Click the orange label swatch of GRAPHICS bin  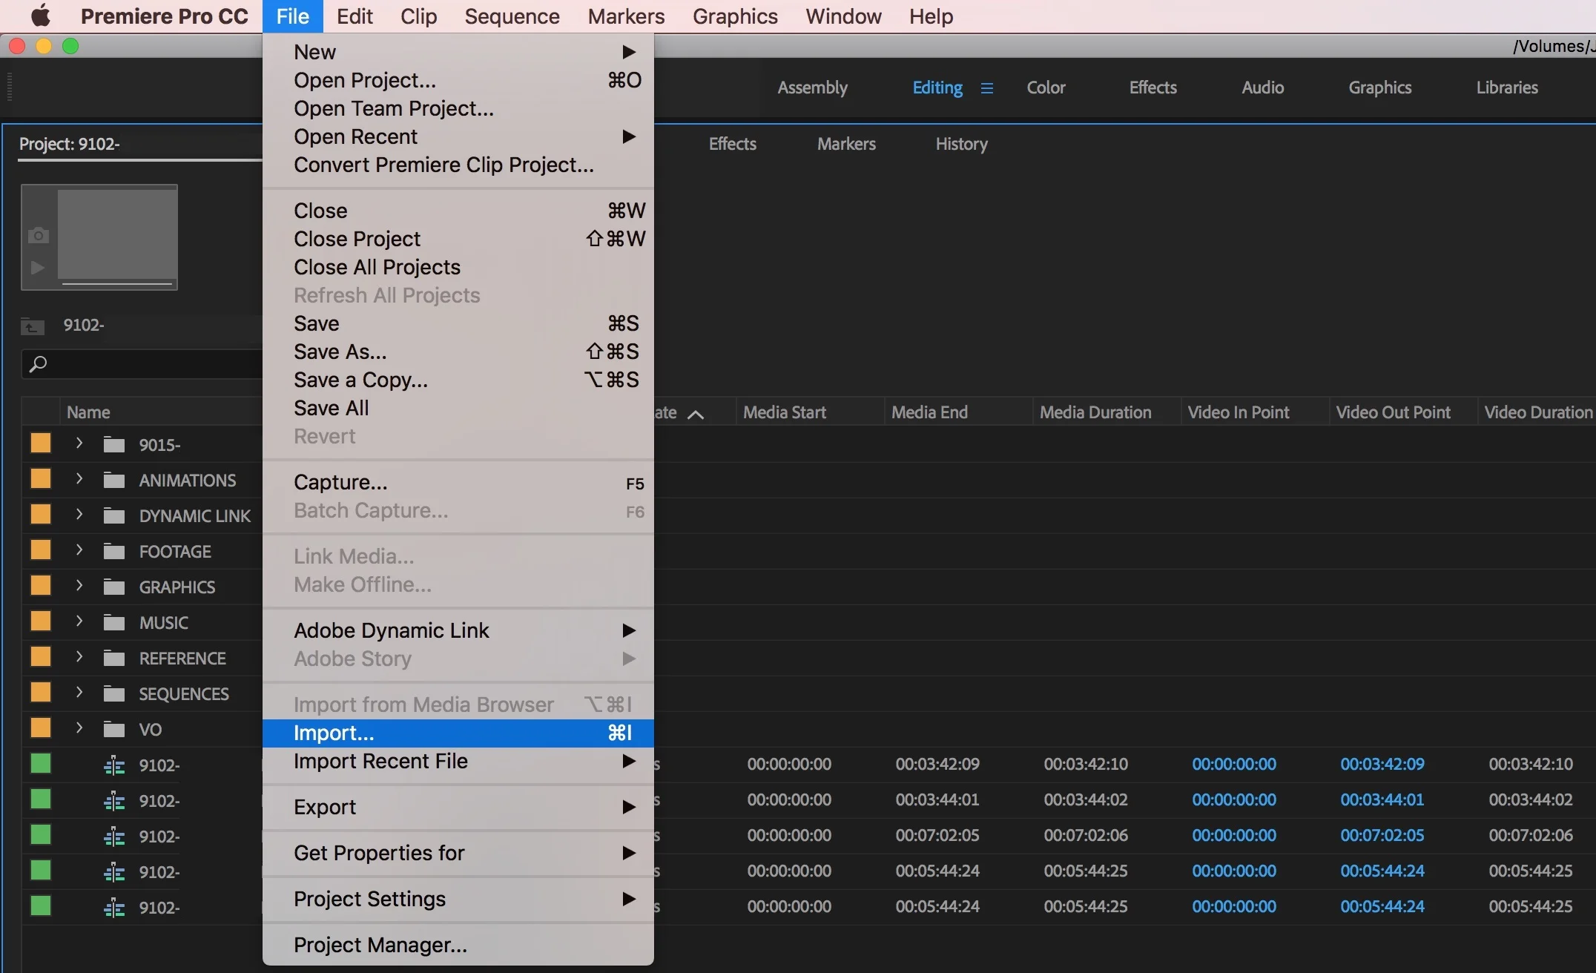(x=41, y=586)
